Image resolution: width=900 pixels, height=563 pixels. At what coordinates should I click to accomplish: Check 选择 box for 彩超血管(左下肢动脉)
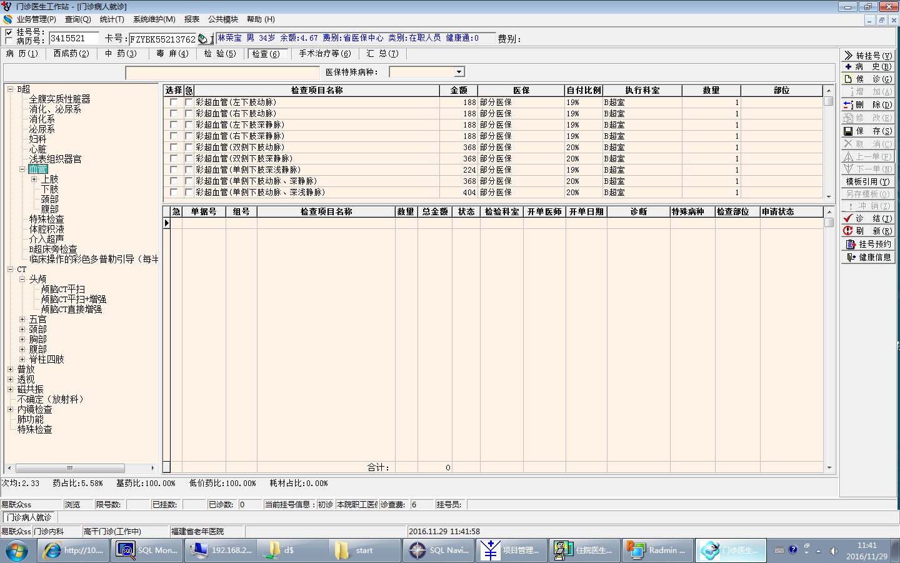[173, 102]
